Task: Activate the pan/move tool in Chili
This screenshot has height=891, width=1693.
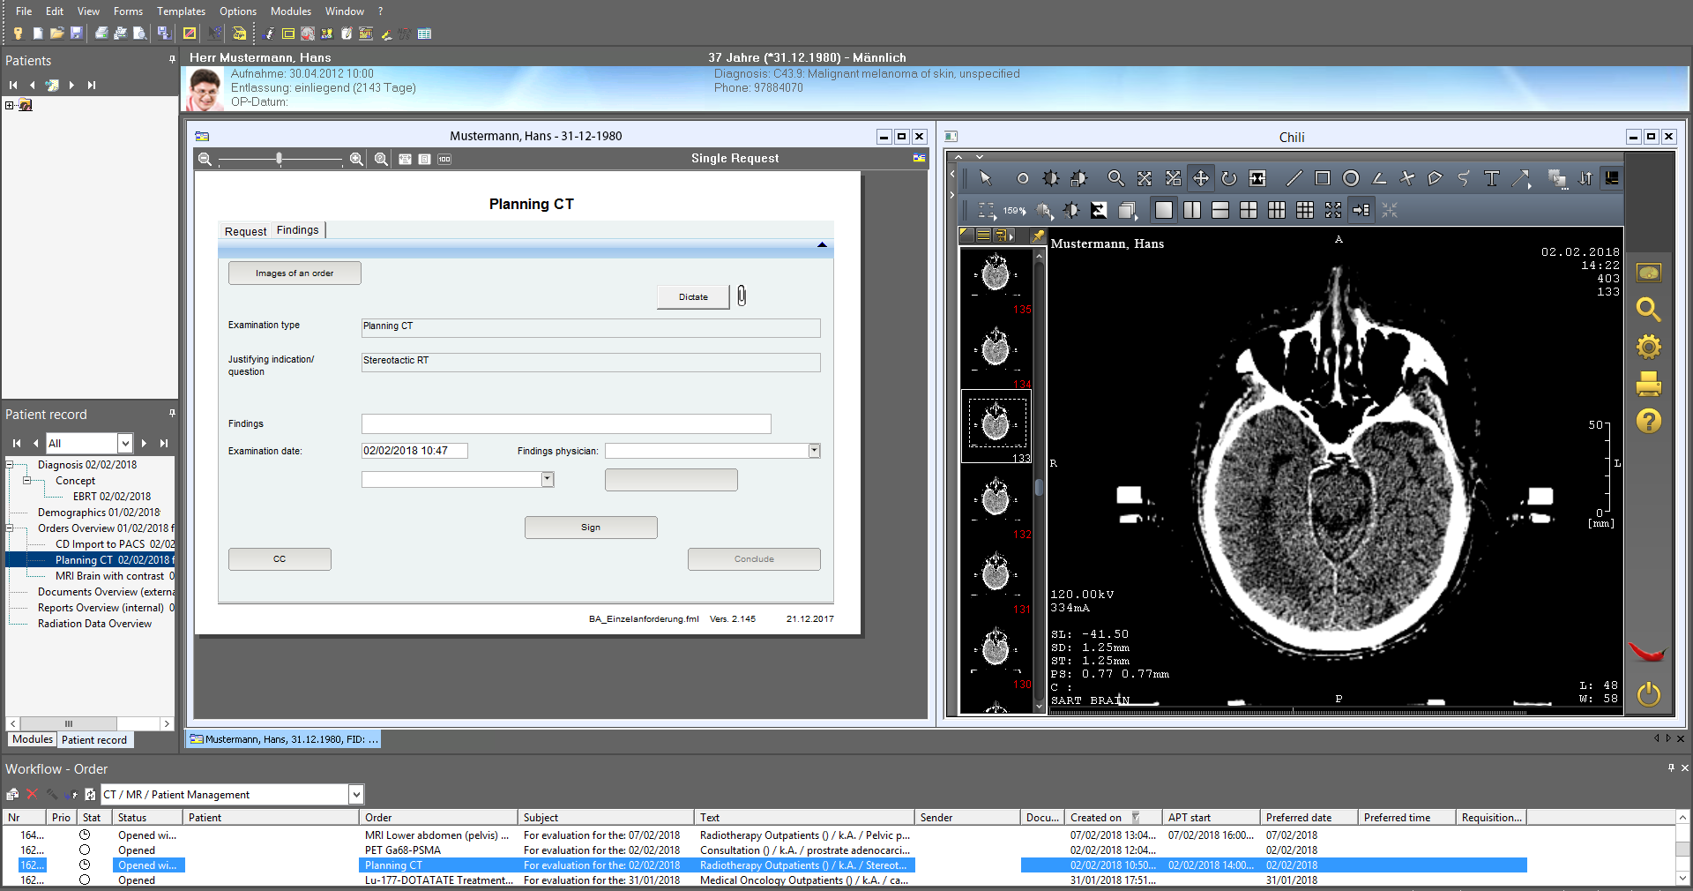Action: [x=1201, y=178]
